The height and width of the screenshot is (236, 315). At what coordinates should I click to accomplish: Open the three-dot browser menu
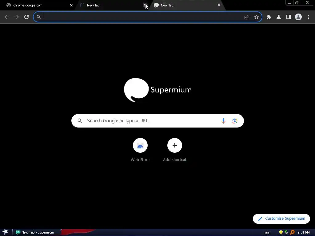point(308,17)
